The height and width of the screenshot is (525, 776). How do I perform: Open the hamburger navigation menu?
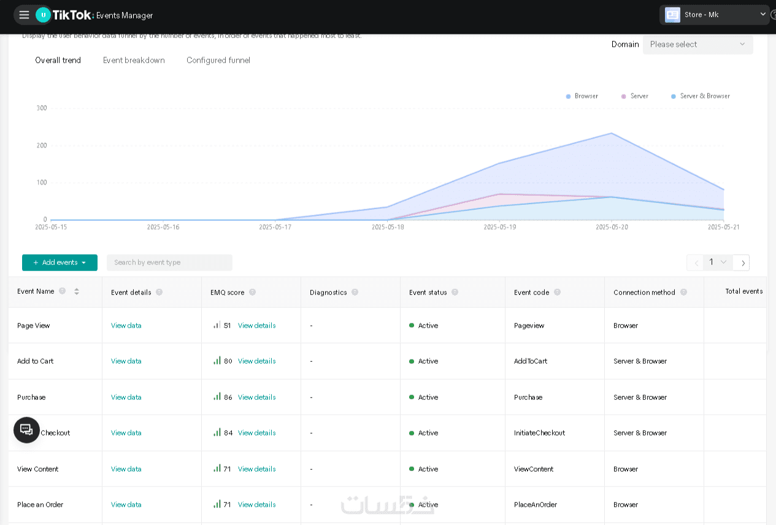click(x=24, y=15)
